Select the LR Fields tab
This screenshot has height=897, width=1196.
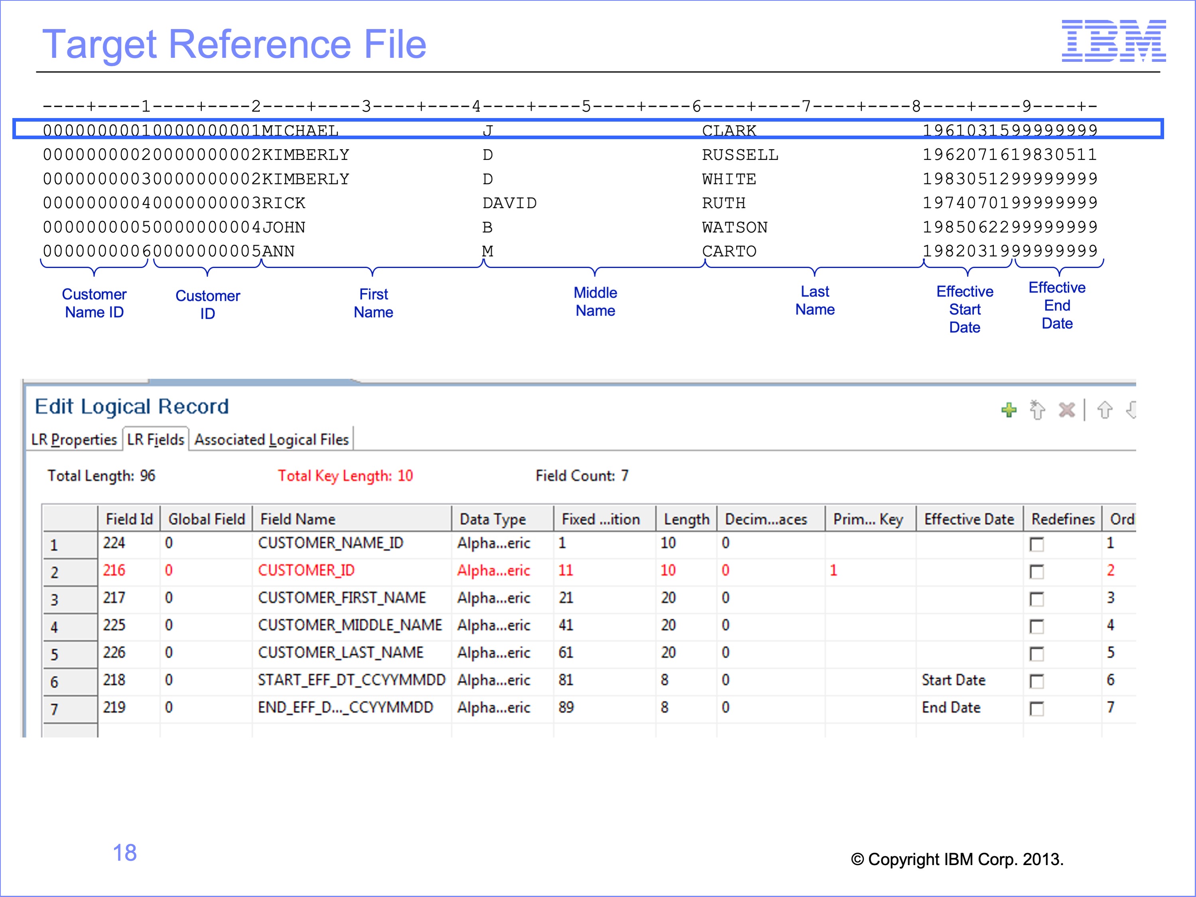point(156,440)
